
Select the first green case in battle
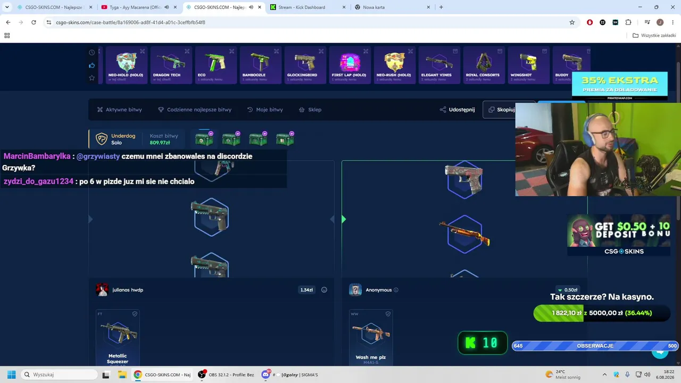point(204,139)
